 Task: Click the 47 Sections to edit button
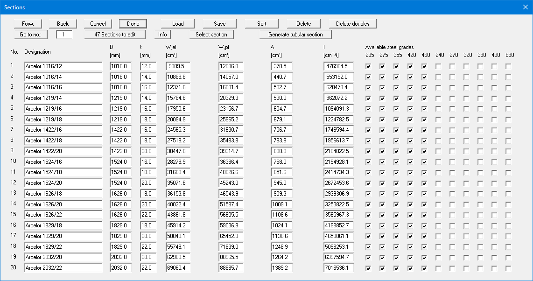(115, 35)
